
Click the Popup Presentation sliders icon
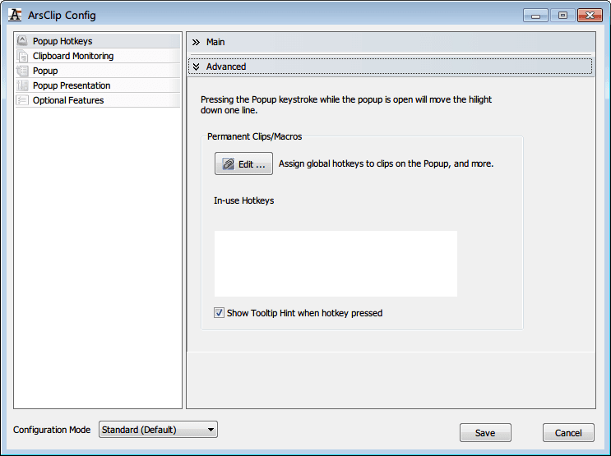tap(22, 85)
